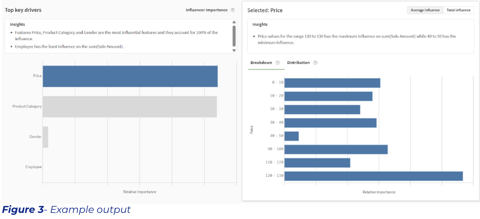Select the Gender bar in key drivers
Screen dimensions: 480x219
pyautogui.click(x=46, y=137)
